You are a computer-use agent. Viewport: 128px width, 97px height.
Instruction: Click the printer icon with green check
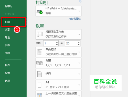click(x=40, y=12)
